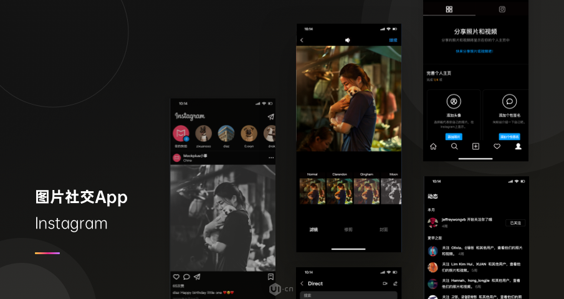Click the blue 添加照片 button

coord(454,137)
